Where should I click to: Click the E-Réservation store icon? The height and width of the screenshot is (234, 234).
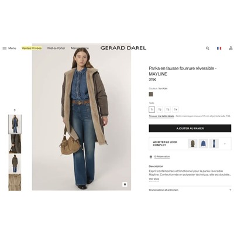point(151,157)
